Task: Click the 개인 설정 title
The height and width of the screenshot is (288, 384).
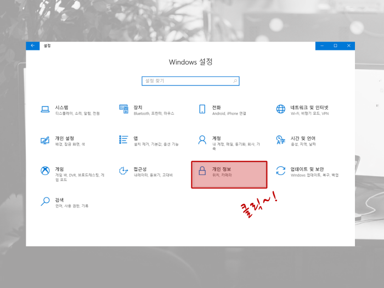Action: 64,138
